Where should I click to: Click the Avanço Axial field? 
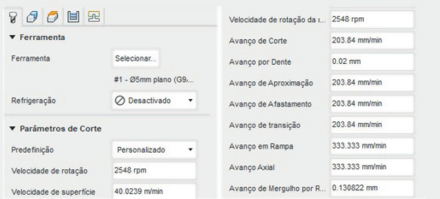(x=372, y=167)
